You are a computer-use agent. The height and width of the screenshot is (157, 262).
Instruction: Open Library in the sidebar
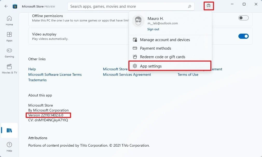(9, 130)
